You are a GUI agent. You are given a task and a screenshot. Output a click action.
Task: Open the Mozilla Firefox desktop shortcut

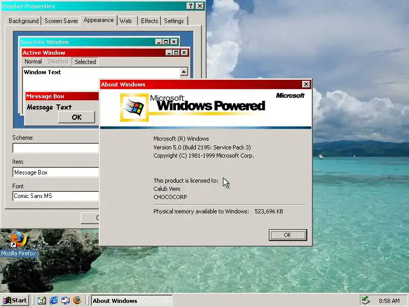18,244
